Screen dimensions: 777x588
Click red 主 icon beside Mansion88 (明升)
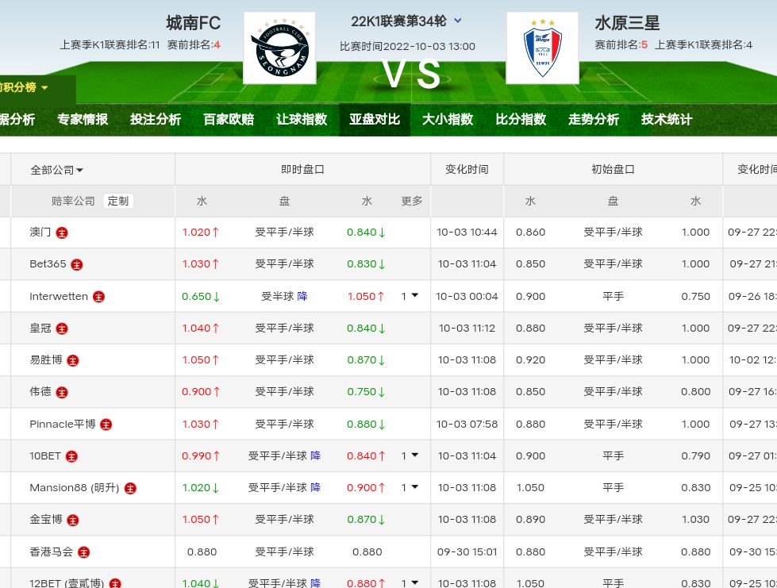coord(130,488)
